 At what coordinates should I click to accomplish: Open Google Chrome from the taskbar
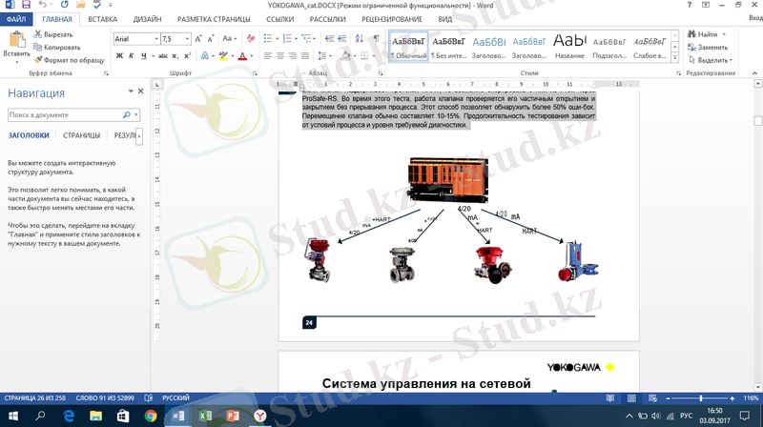[x=151, y=417]
